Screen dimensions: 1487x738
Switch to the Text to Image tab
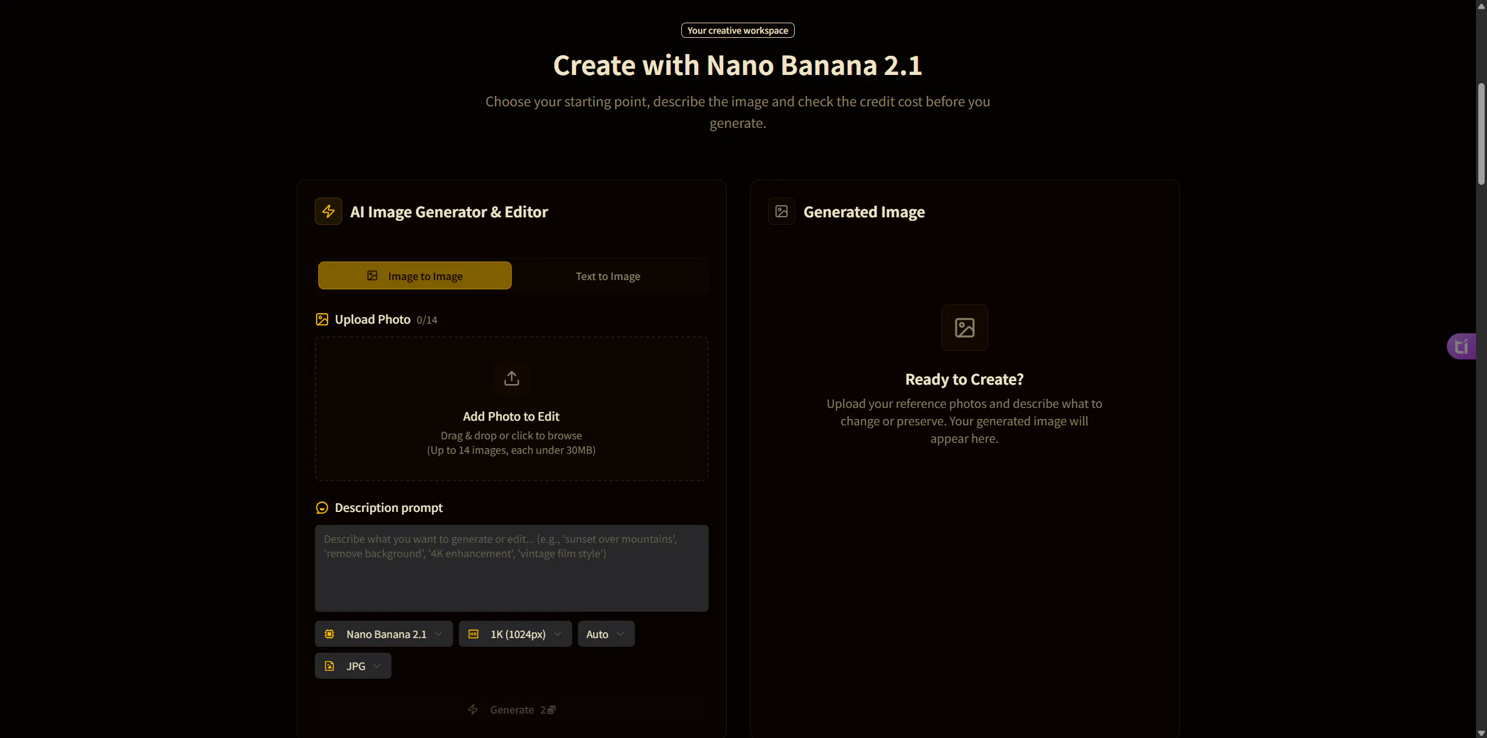pyautogui.click(x=608, y=276)
